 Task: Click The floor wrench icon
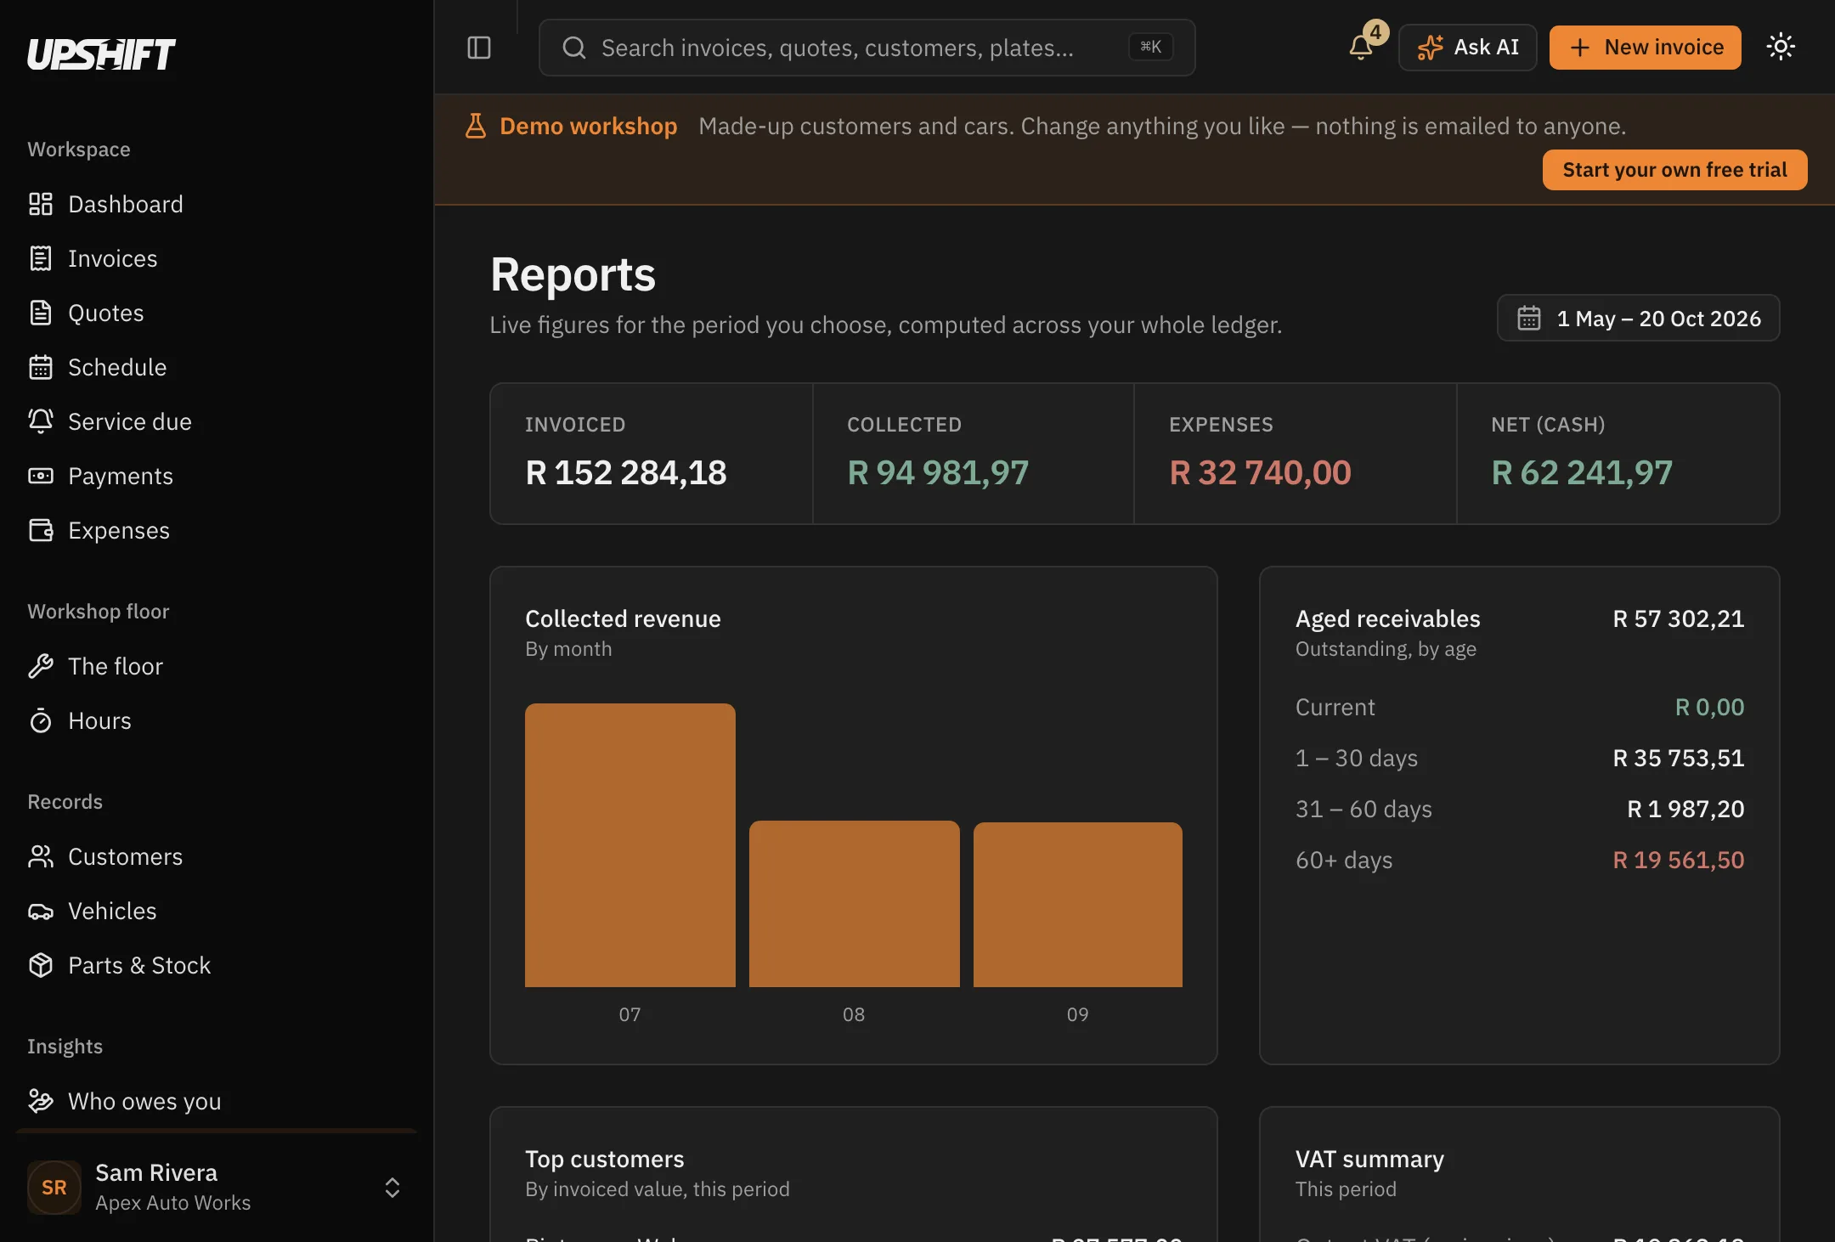point(41,666)
